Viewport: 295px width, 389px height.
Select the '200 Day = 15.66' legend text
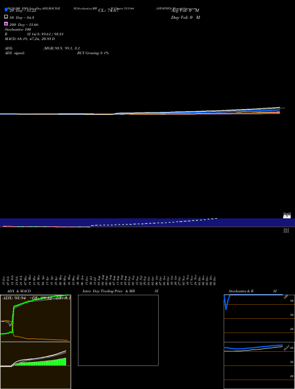pyautogui.click(x=24, y=25)
